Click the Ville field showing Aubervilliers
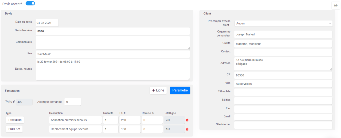This screenshot has height=138, width=341. tap(283, 84)
